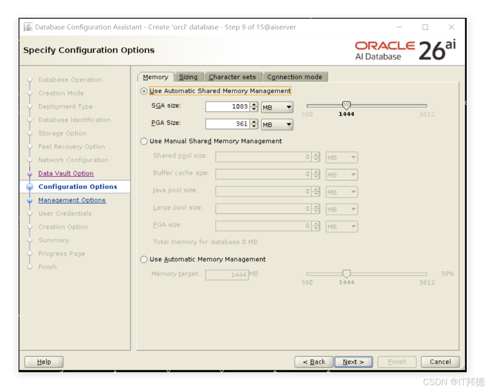Open the PGA Size unit dropdown
486x390 pixels.
click(x=277, y=124)
